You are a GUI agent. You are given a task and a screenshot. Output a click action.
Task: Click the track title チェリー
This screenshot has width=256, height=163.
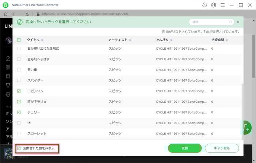34,112
